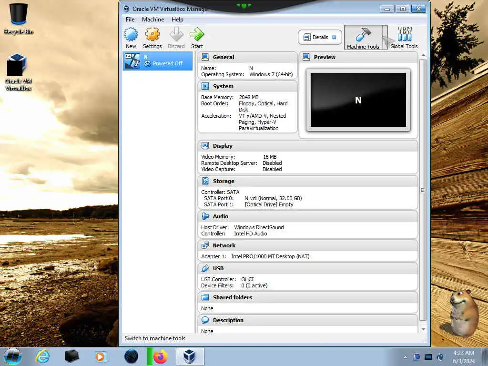Click the Windows 7 OS icon of VM N

[132, 61]
